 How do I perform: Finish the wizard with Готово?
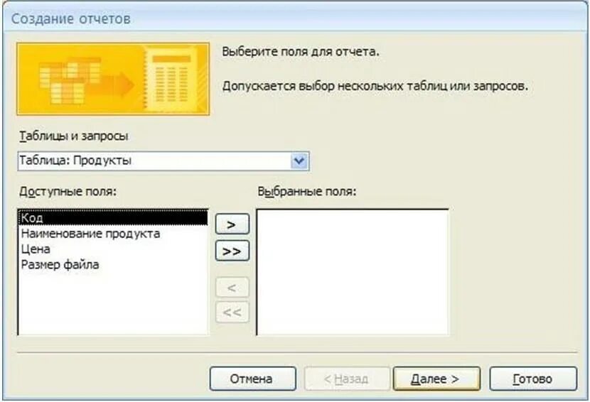tap(533, 379)
